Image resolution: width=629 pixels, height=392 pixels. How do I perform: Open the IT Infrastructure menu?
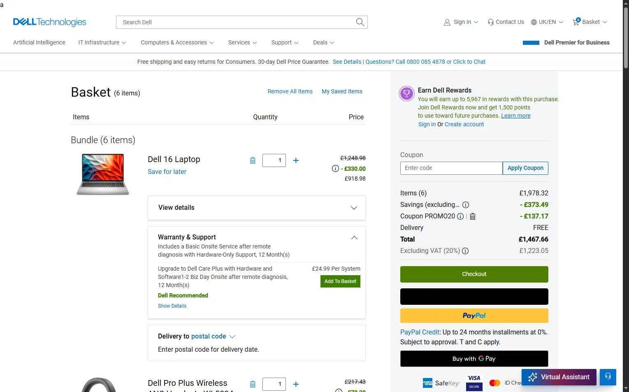[x=102, y=42]
